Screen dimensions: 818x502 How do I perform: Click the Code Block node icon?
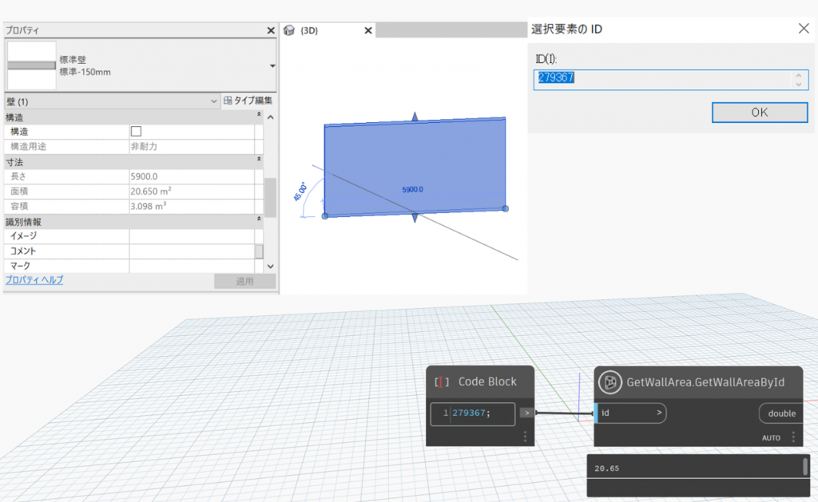441,382
